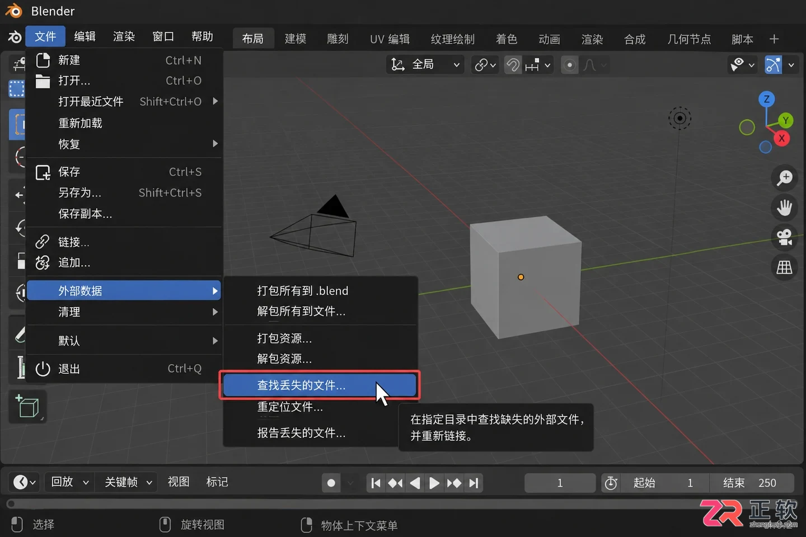Screen dimensions: 806x537
Task: Select 查找丢失的文件... entry
Action: (x=319, y=385)
